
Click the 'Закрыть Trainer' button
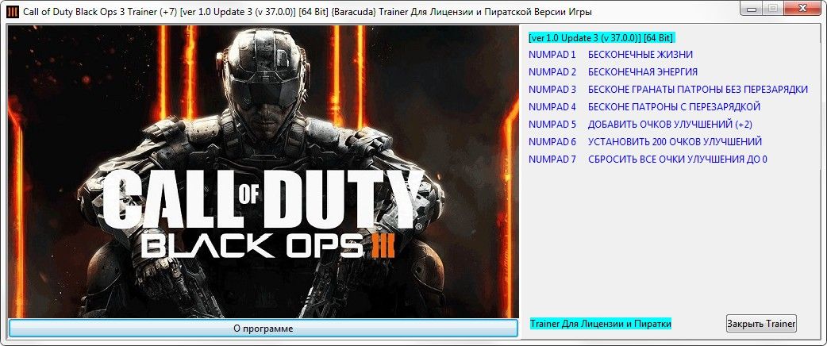(761, 323)
